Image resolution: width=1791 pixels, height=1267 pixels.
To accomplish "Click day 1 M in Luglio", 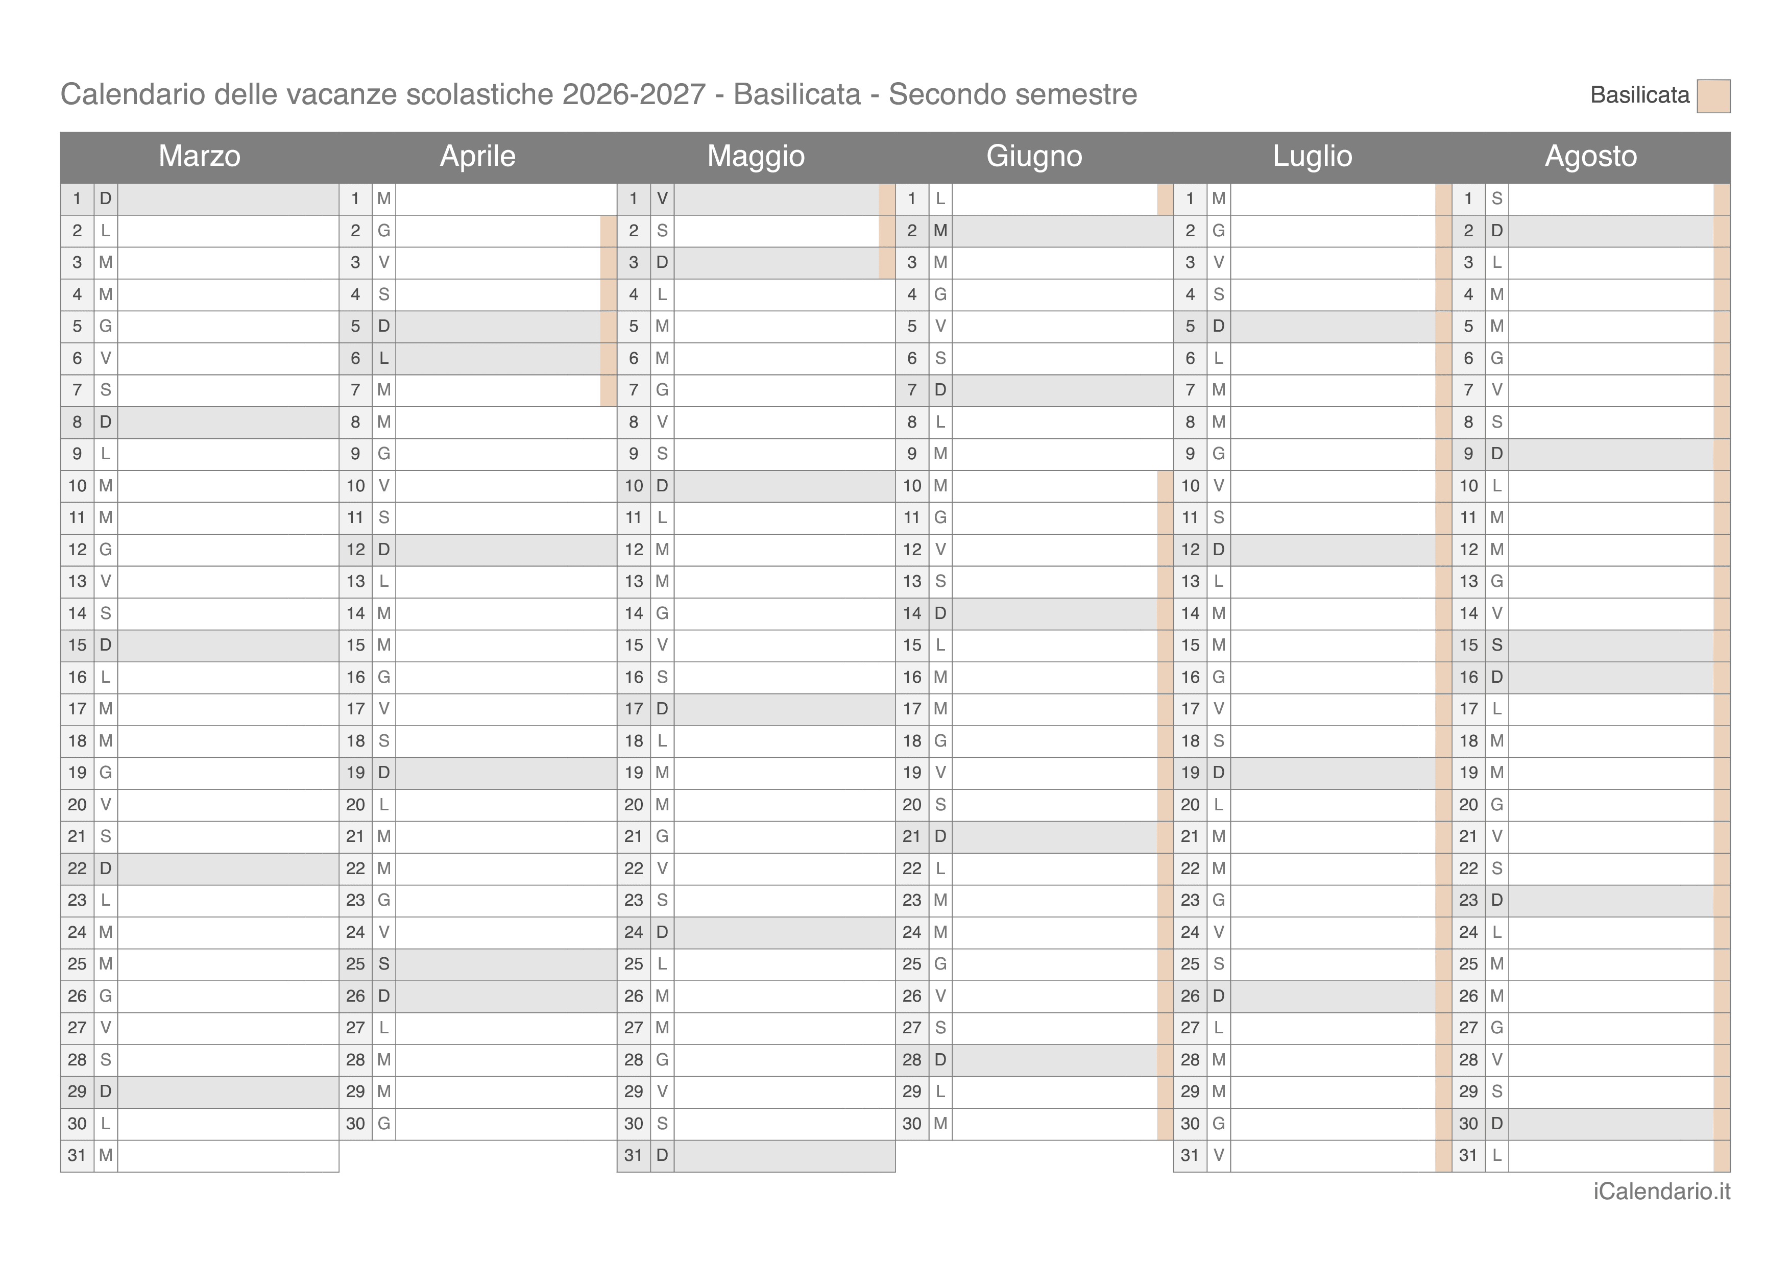I will pyautogui.click(x=1313, y=199).
